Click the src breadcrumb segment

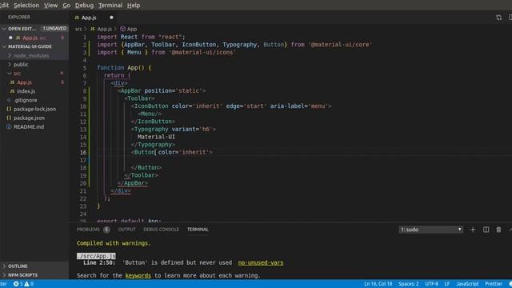pyautogui.click(x=78, y=29)
